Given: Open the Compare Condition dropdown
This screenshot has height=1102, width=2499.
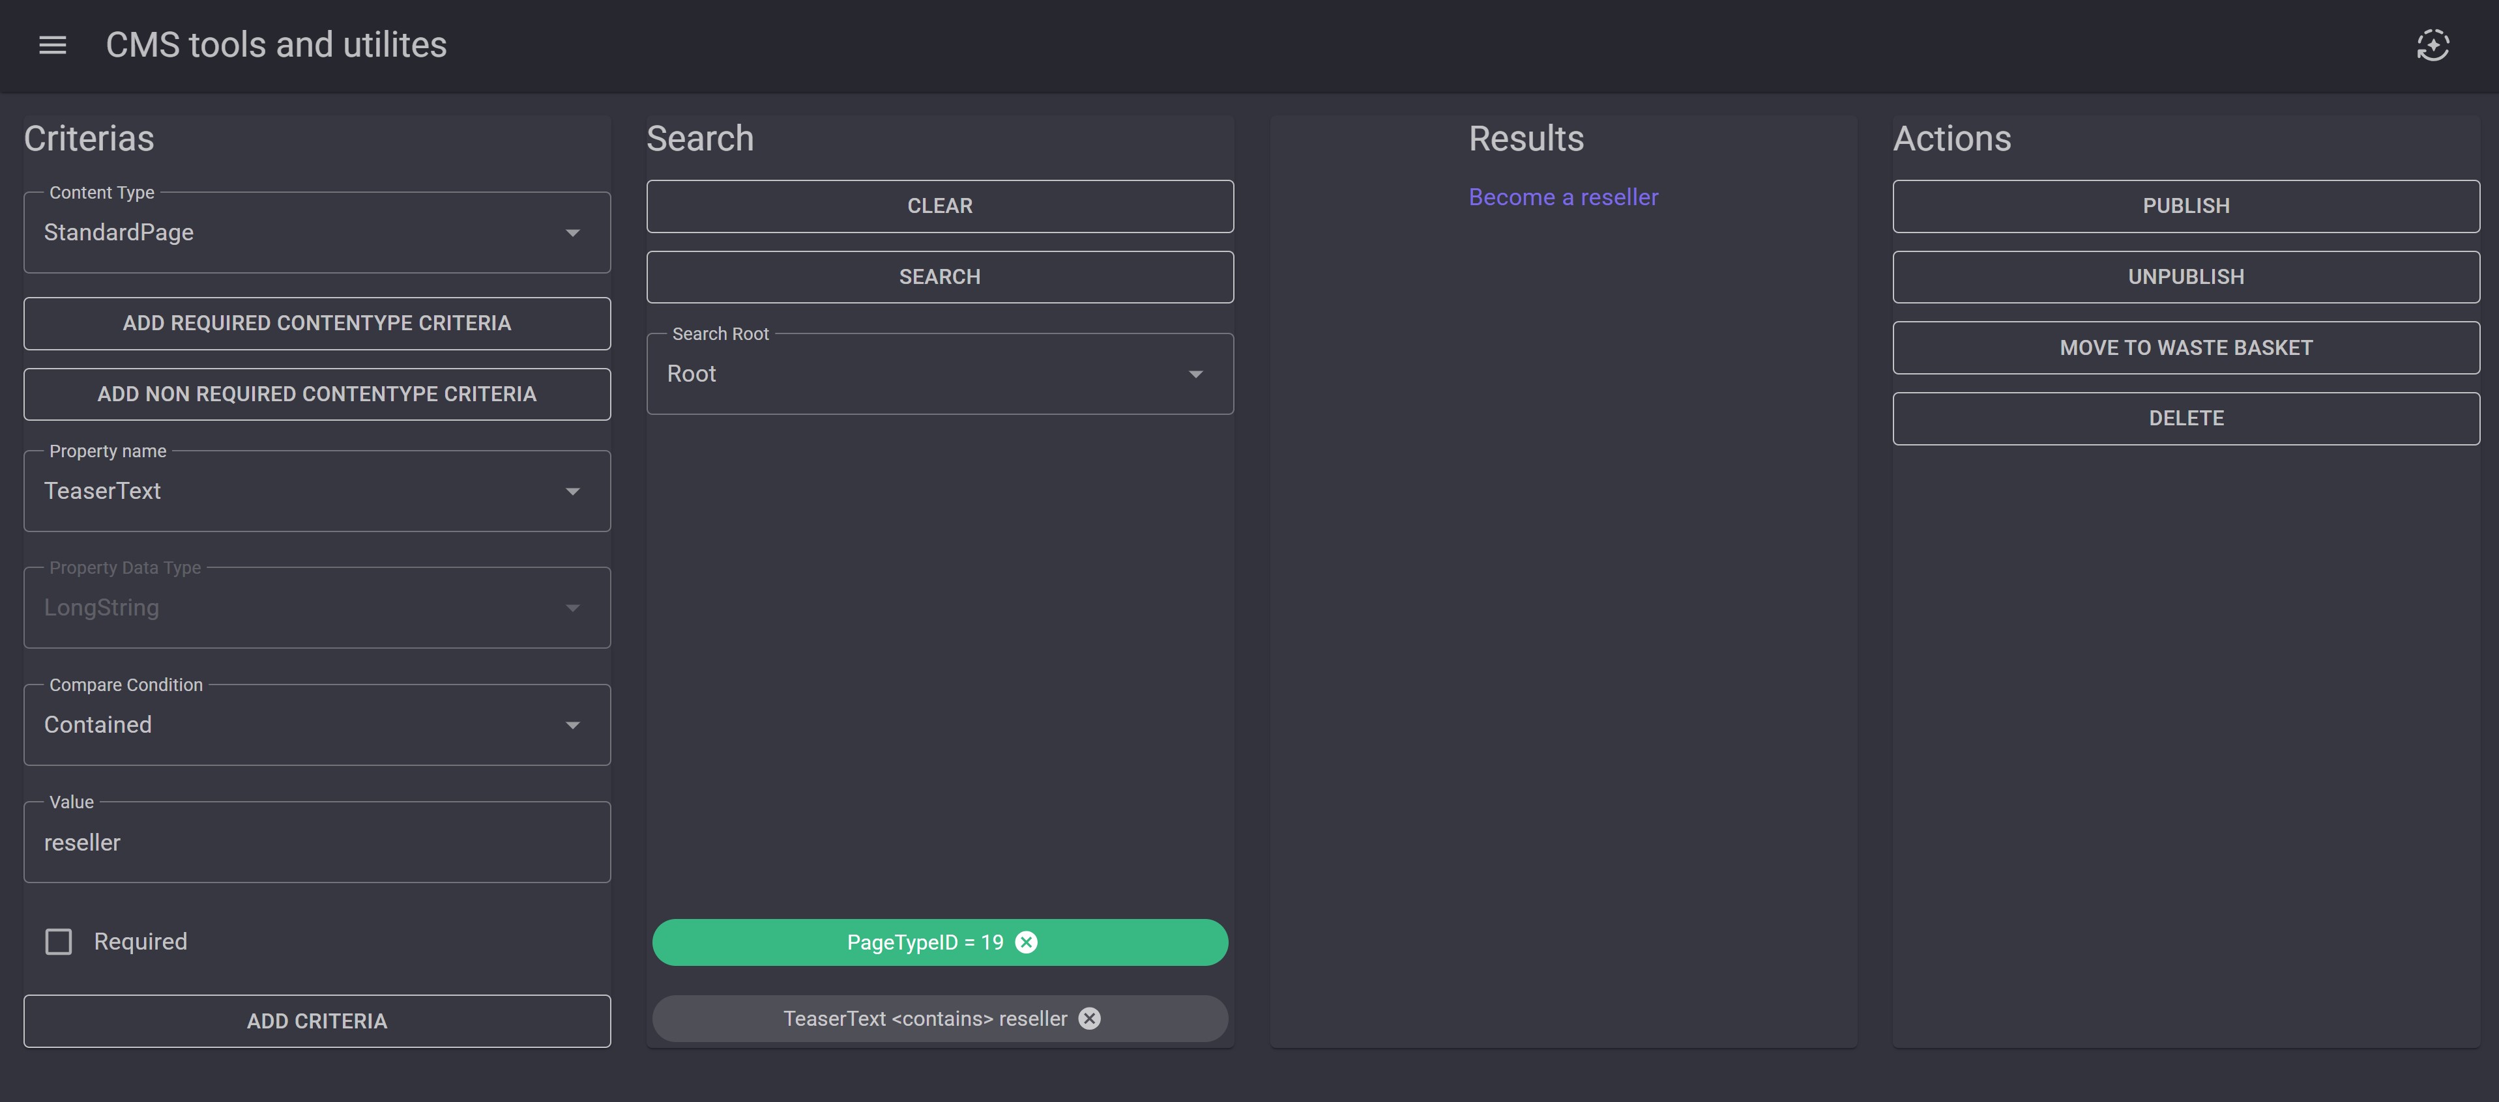Looking at the screenshot, I should (316, 725).
